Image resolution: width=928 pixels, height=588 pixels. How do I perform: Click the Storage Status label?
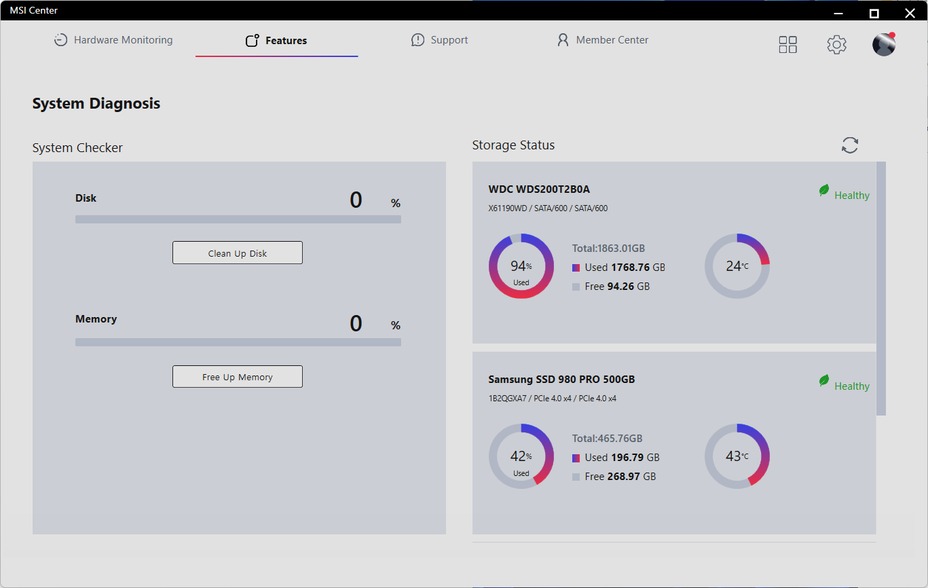point(513,145)
